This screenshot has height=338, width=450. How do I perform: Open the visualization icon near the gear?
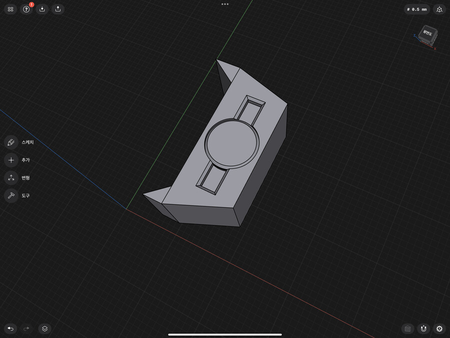click(x=407, y=329)
